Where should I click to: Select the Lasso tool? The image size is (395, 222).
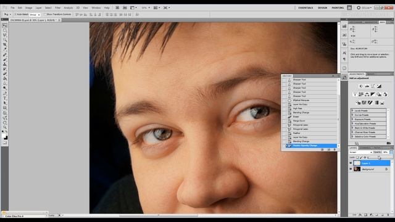(x=4, y=35)
